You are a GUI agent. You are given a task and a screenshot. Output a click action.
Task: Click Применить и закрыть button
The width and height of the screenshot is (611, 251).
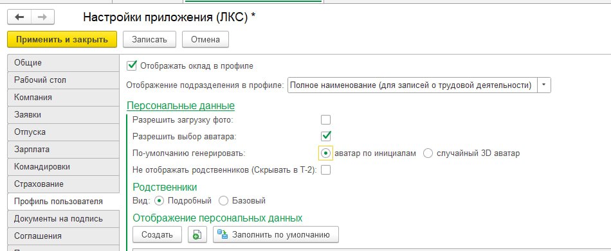pos(62,39)
